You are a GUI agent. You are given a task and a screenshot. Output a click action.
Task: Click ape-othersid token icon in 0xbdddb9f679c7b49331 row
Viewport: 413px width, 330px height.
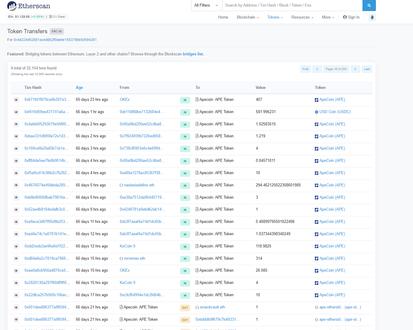[316, 320]
